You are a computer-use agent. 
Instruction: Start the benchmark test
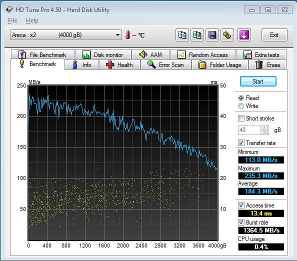pos(258,81)
